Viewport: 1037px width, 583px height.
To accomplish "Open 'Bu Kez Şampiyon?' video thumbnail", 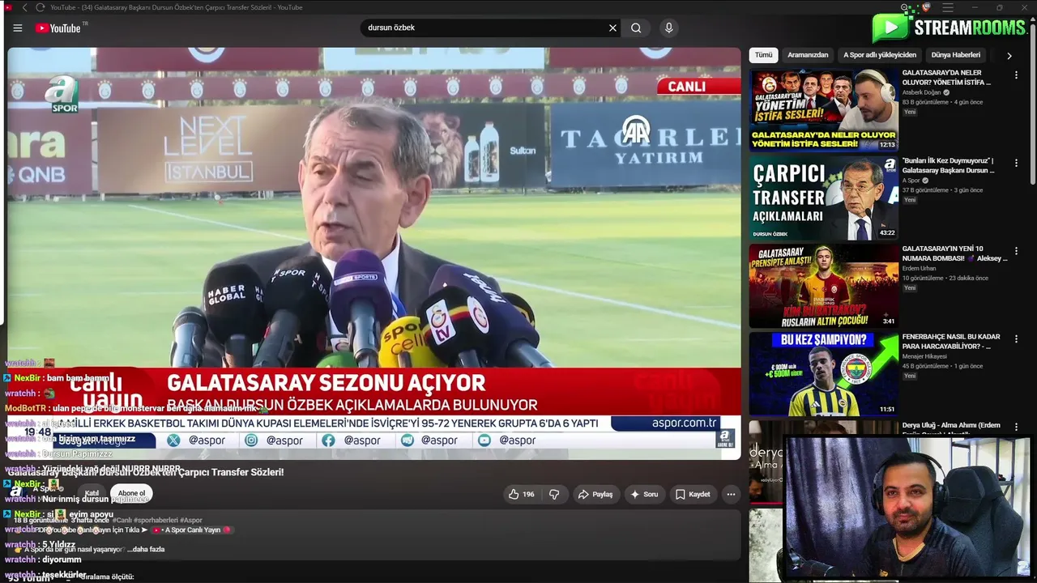I will tap(823, 374).
